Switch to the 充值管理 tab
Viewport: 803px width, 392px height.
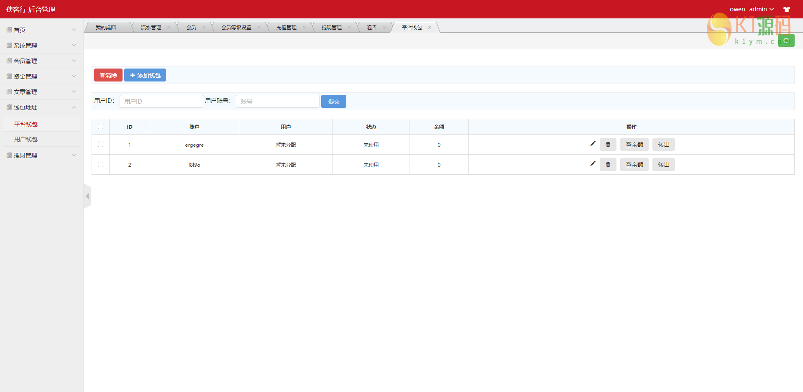pos(286,28)
